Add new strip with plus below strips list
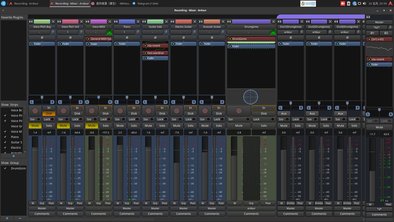The height and width of the screenshot is (222, 394). click(13, 156)
